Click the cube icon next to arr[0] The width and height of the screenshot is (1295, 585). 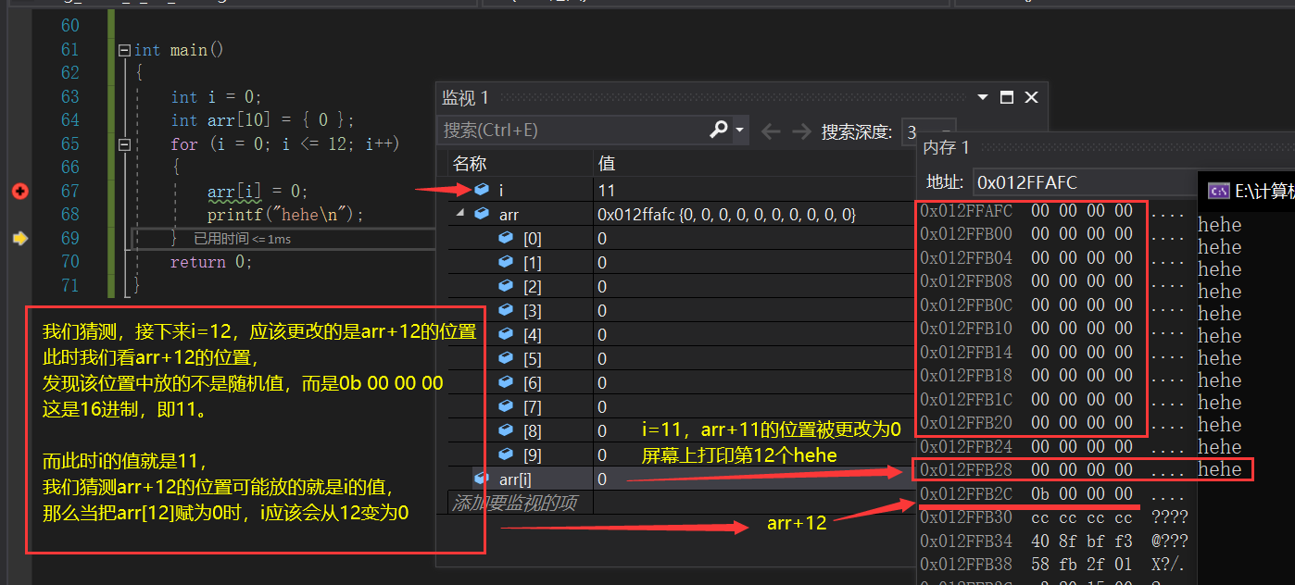pyautogui.click(x=505, y=237)
